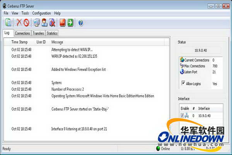Click the 10.9.0.40 status IP field
The width and height of the screenshot is (232, 155).
tap(201, 50)
